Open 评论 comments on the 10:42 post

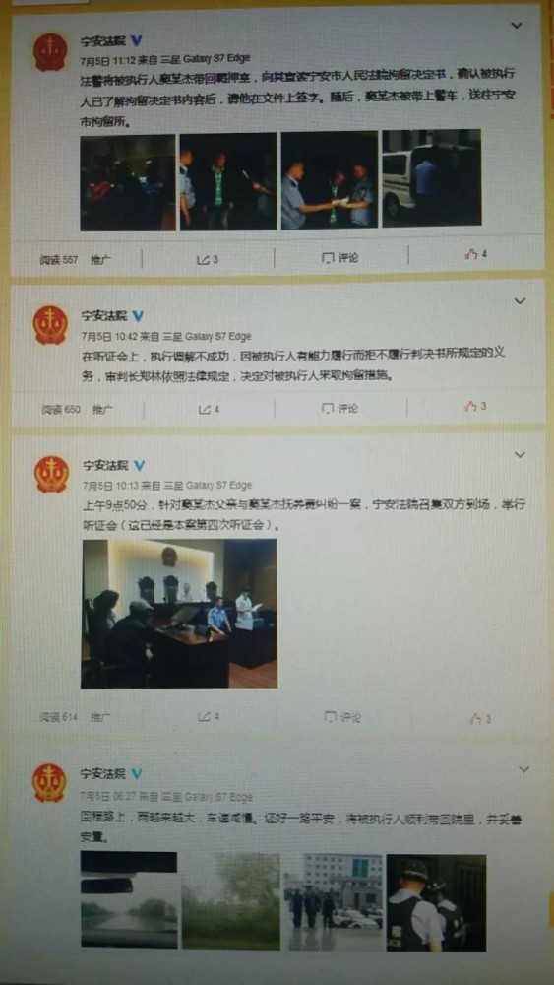339,409
